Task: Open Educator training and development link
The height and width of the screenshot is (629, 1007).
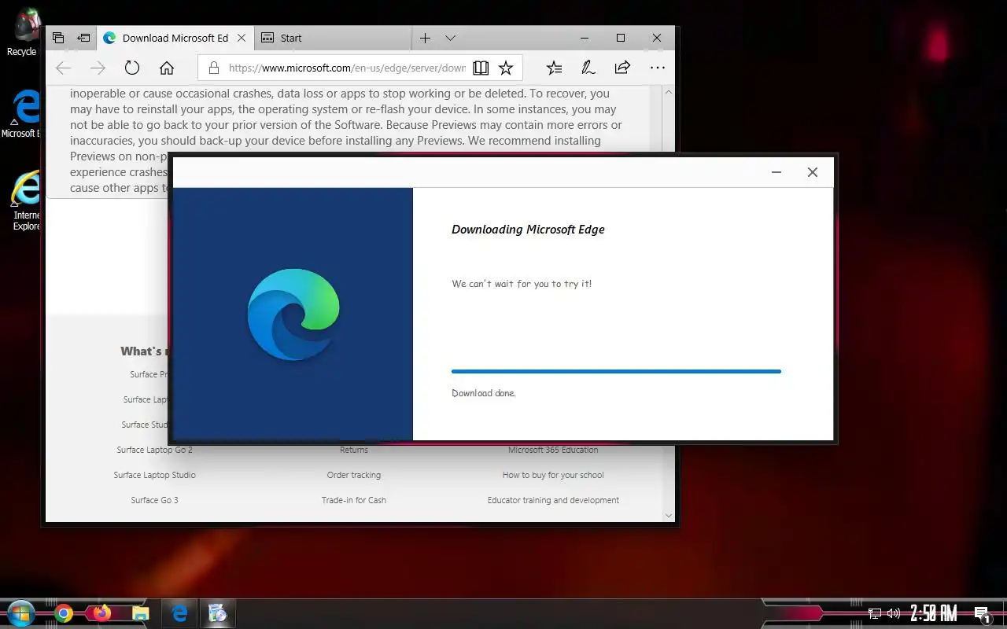Action: (x=553, y=500)
